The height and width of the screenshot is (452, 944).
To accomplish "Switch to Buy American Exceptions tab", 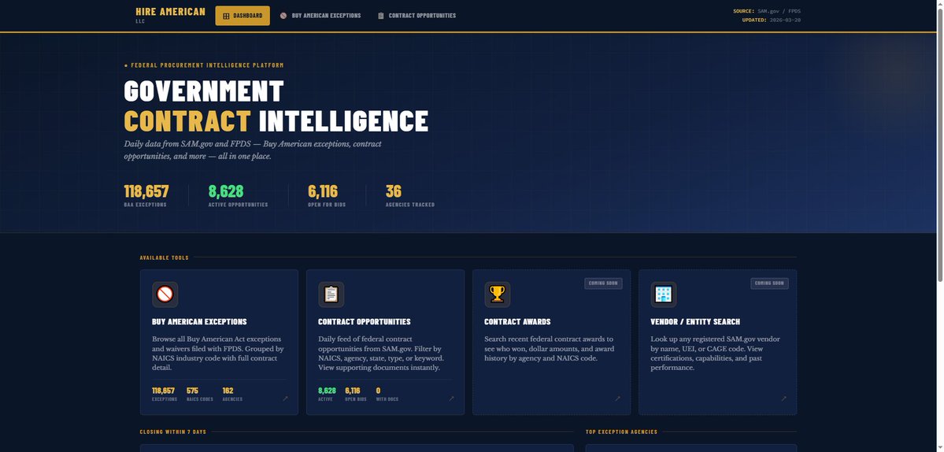I will [320, 16].
